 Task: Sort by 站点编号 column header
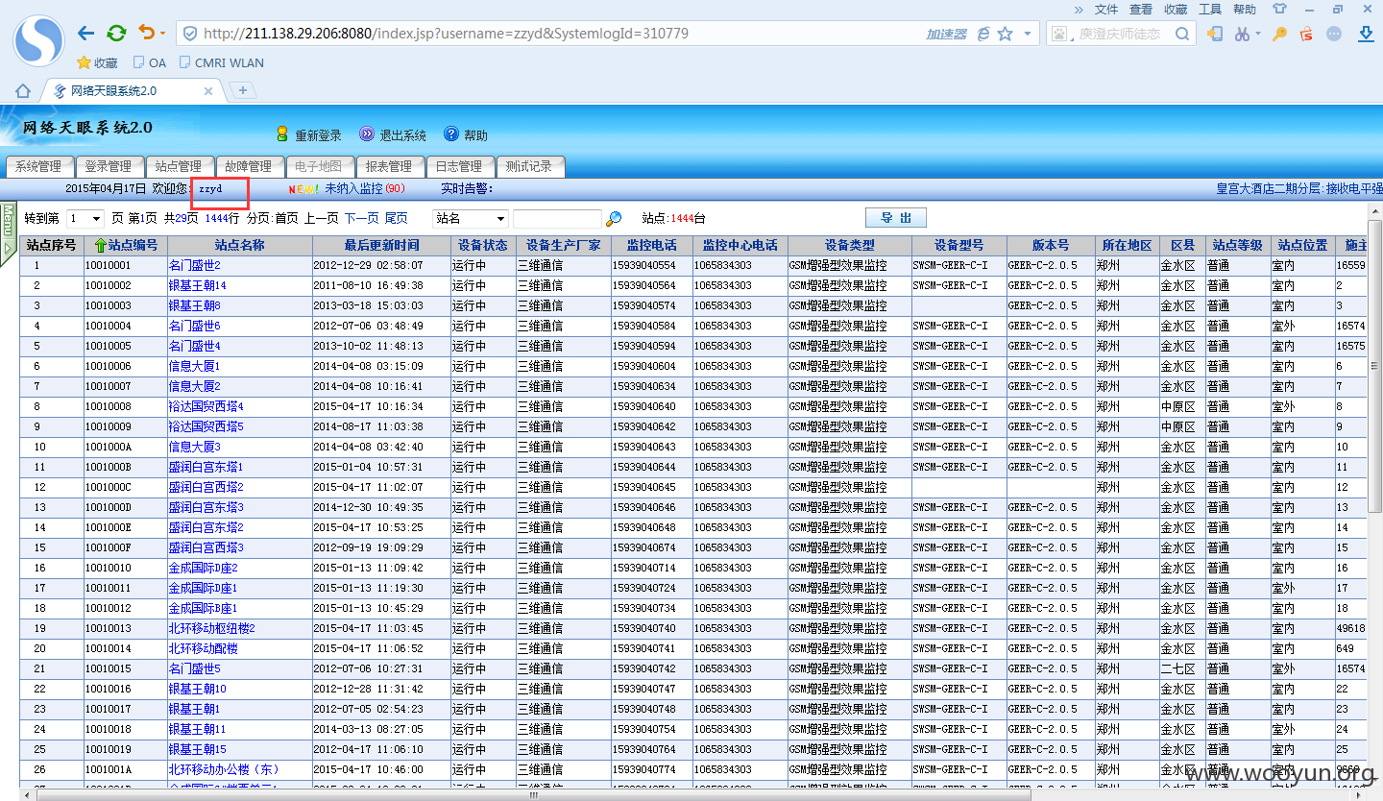pyautogui.click(x=126, y=245)
